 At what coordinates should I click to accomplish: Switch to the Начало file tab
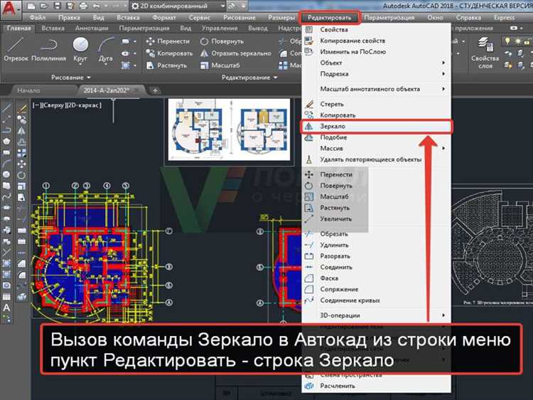click(x=28, y=90)
